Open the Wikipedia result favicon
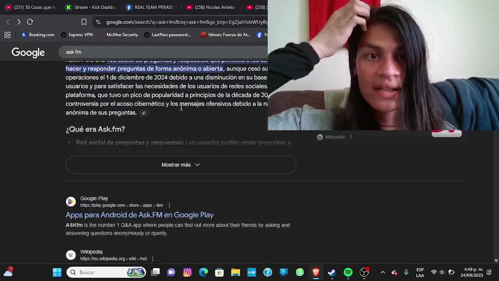 point(71,255)
